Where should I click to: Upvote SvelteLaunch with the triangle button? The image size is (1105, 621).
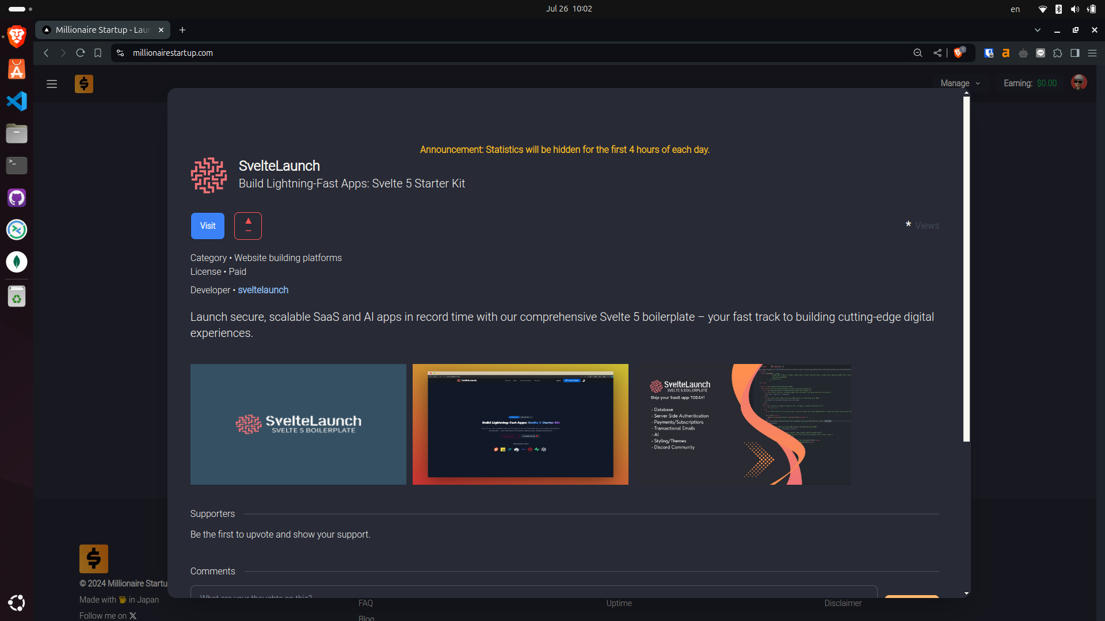(248, 226)
